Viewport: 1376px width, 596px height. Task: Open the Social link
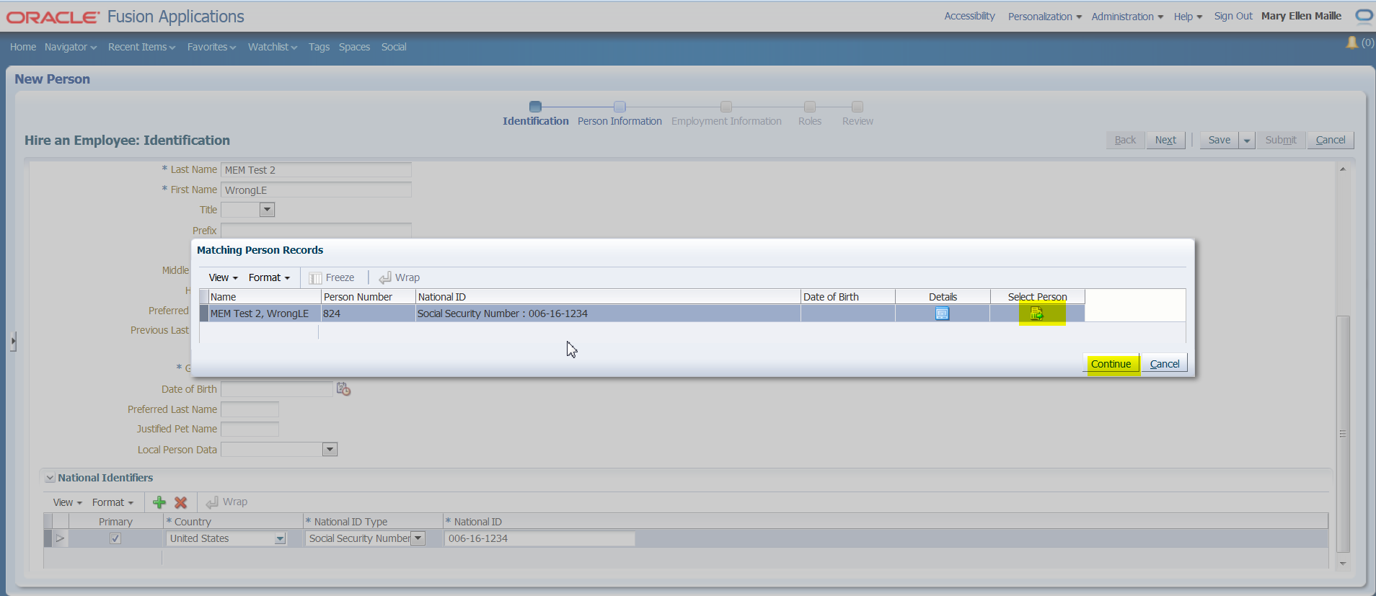394,47
